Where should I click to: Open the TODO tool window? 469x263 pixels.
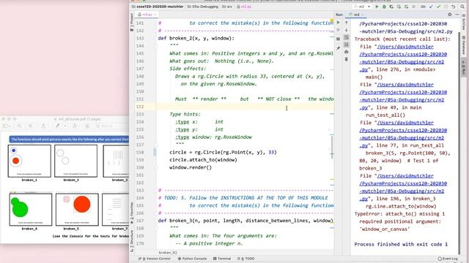click(x=246, y=259)
